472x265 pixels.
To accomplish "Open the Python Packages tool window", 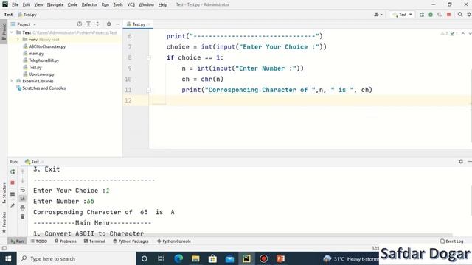I will 131,241.
